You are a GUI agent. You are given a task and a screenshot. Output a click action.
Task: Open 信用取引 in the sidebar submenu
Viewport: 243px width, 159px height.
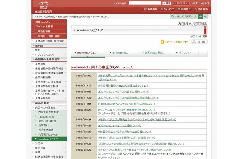point(43,125)
